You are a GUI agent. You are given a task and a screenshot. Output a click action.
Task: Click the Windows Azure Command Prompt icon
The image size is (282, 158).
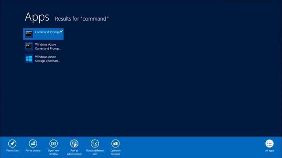pos(29,46)
